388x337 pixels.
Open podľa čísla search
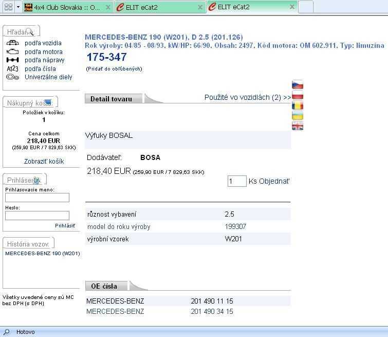tap(40, 68)
